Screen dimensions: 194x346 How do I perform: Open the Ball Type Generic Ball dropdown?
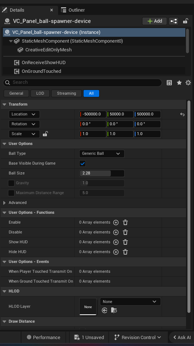pyautogui.click(x=102, y=154)
